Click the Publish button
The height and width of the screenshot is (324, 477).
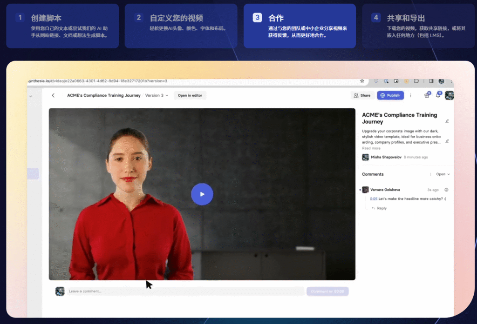[x=390, y=95]
